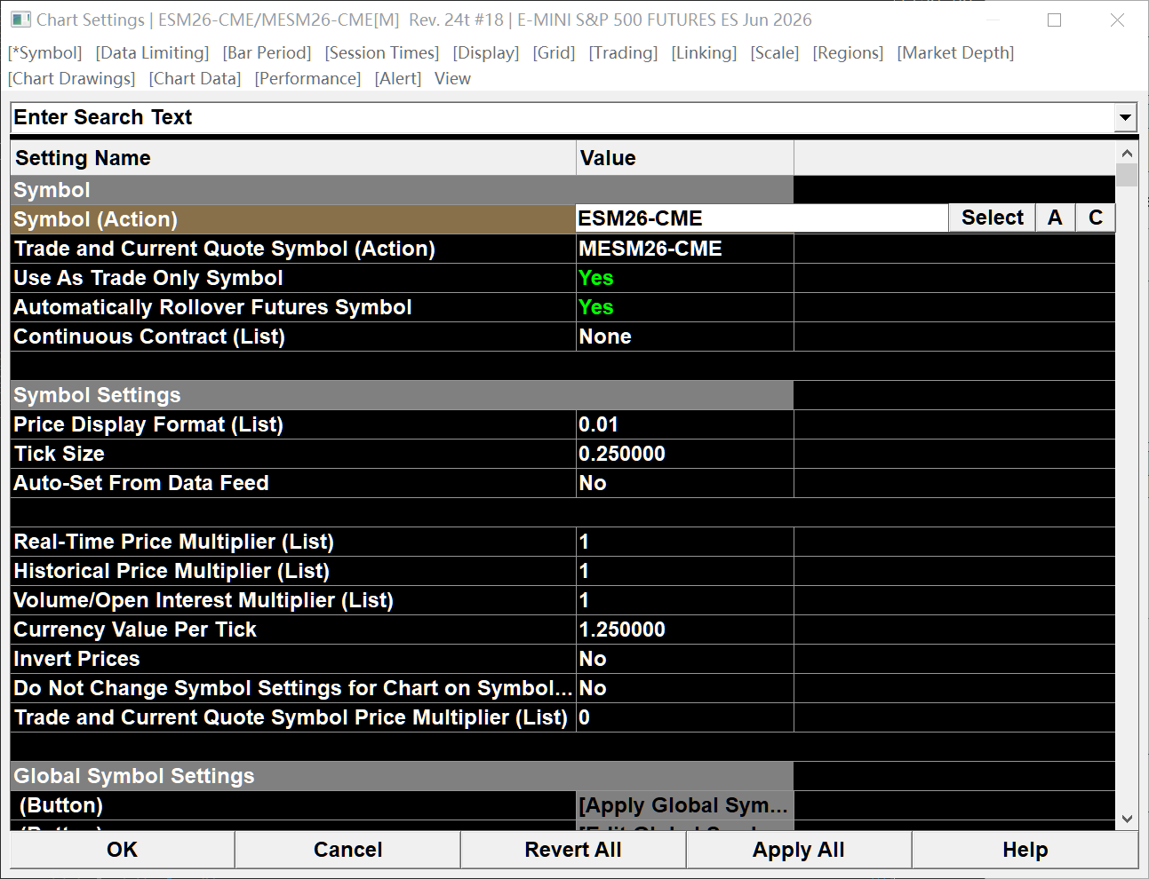This screenshot has width=1149, height=879.
Task: Open Volume/Open Interest Multiplier list value
Action: pyautogui.click(x=685, y=600)
